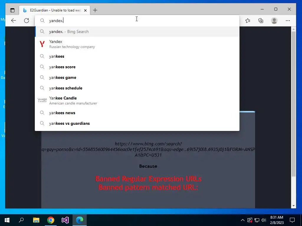
Task: Click the red Yandex Y logo
Action: pos(42,44)
